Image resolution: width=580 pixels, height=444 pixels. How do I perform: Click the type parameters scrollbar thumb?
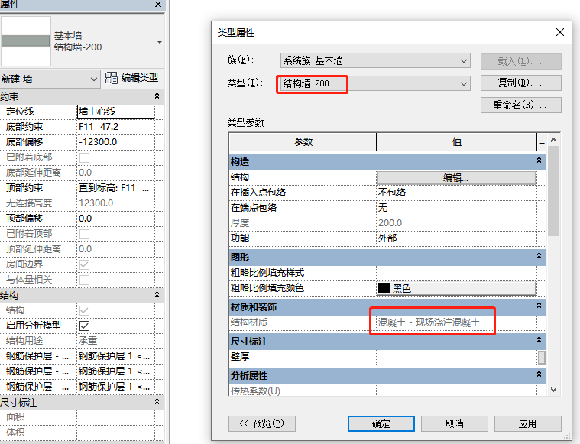coord(554,191)
